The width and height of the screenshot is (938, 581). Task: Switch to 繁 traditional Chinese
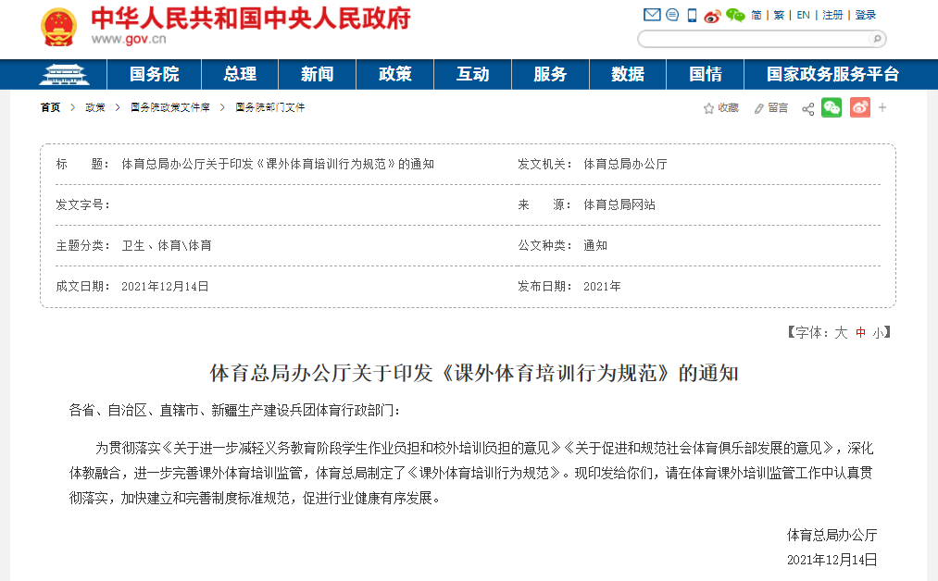tap(779, 15)
